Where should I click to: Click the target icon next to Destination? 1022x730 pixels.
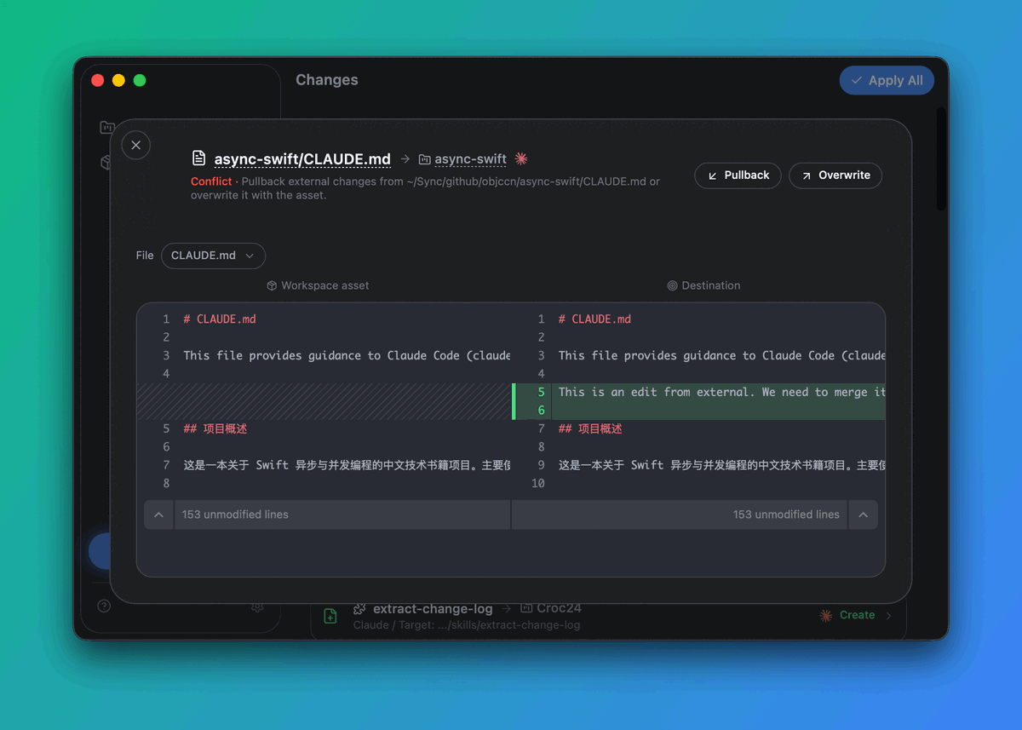[x=672, y=285]
